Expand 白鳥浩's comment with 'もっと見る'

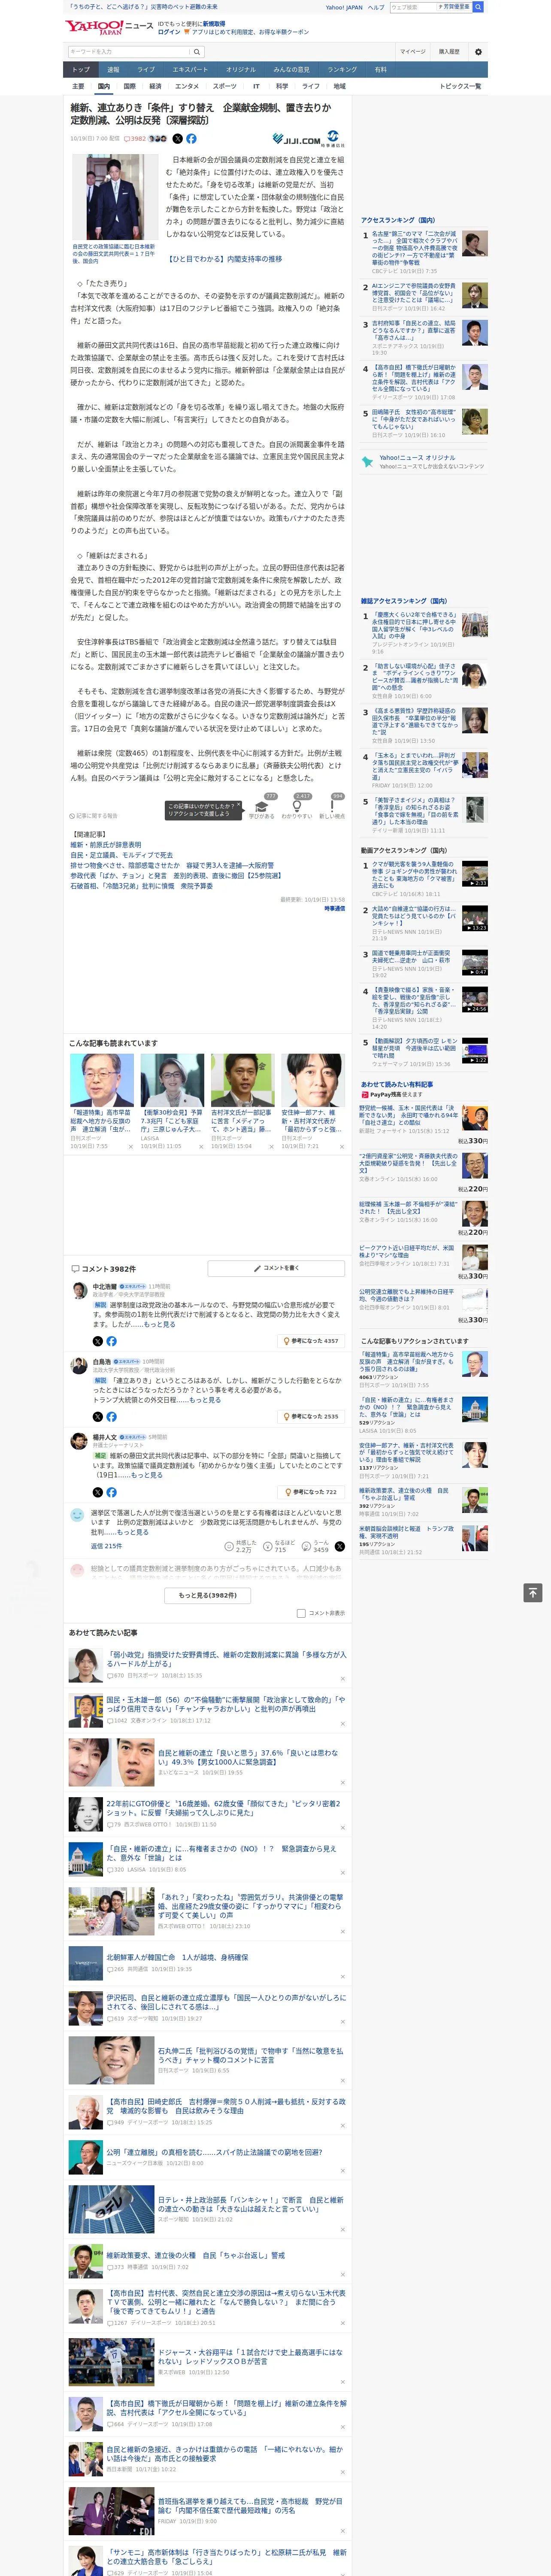205,1399
